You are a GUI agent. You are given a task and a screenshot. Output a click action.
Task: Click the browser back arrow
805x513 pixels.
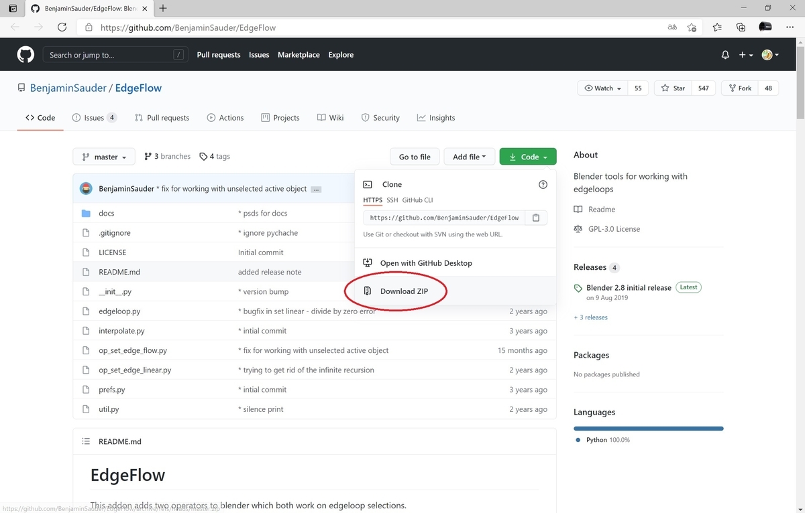click(x=15, y=27)
